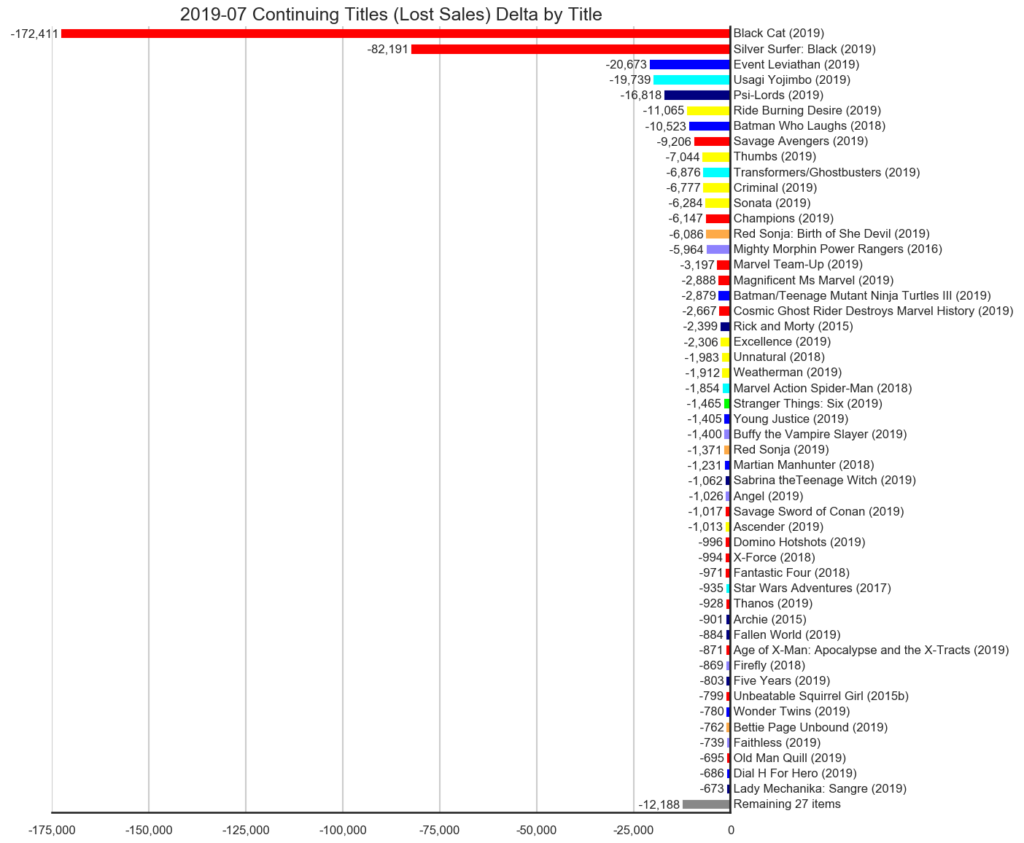Select the Rick and Morty (2015) label

793,327
